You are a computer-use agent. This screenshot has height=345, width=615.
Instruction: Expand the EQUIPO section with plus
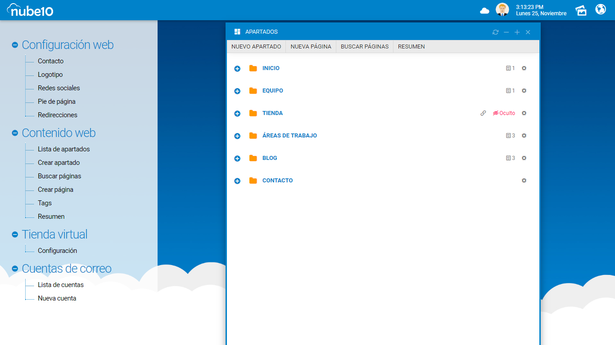(237, 91)
